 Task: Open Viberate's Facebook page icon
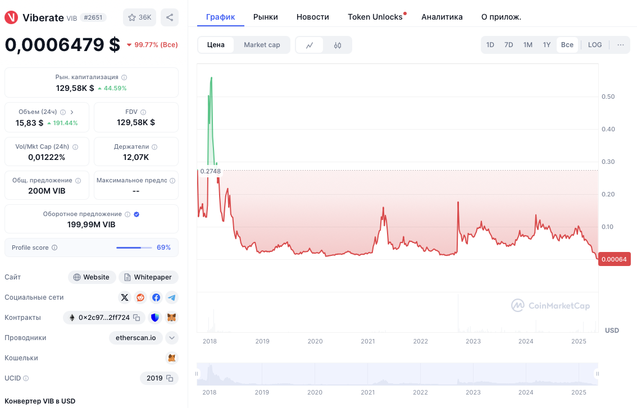(156, 297)
